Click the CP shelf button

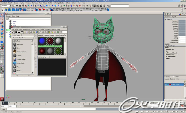tap(40, 10)
